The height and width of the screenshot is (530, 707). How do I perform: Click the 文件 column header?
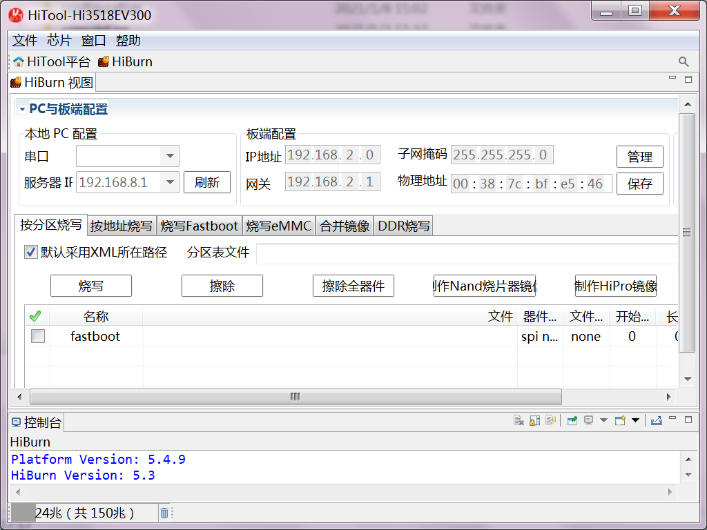(x=330, y=316)
